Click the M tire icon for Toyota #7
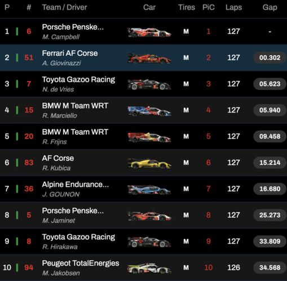The height and width of the screenshot is (281, 287). [x=186, y=84]
